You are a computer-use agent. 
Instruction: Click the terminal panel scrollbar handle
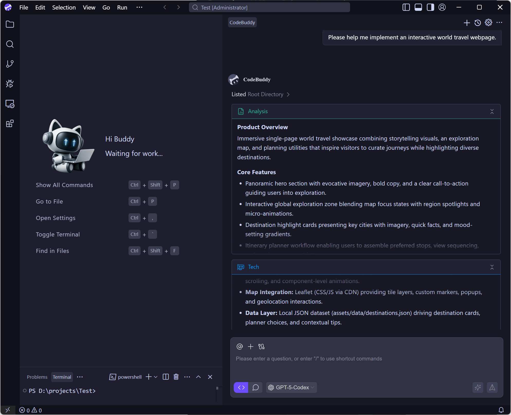pos(217,388)
